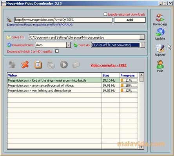Click the list scrollbar up arrow
Image resolution: width=174 pixels, height=156 pixels.
(141, 75)
